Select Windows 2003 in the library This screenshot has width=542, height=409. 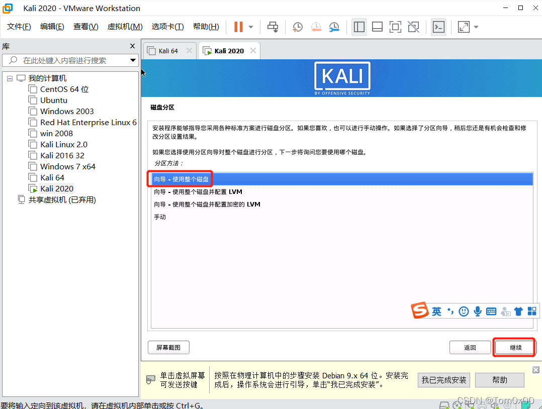(67, 112)
